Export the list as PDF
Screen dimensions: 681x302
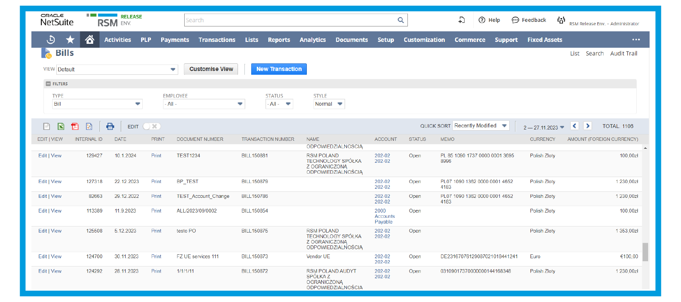click(x=75, y=126)
